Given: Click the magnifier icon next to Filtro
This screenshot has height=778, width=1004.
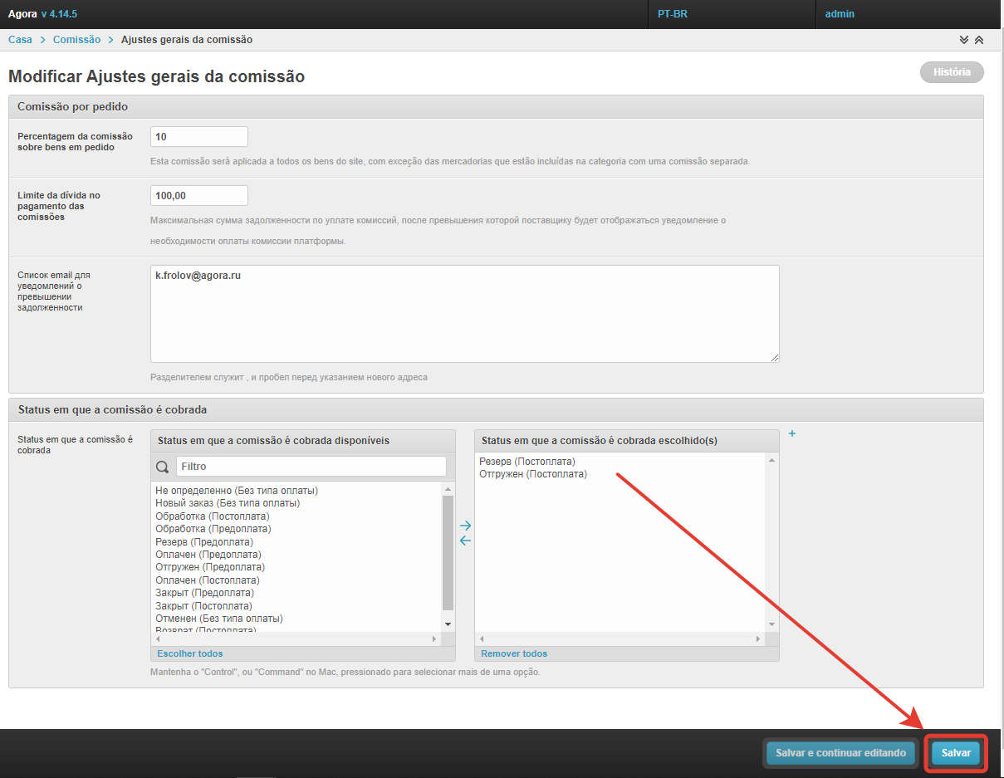Looking at the screenshot, I should (x=163, y=467).
